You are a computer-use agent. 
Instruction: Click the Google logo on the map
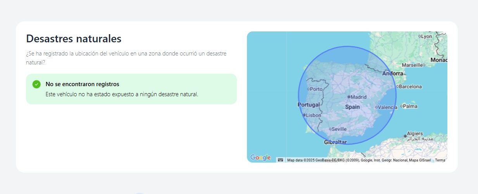pyautogui.click(x=261, y=158)
